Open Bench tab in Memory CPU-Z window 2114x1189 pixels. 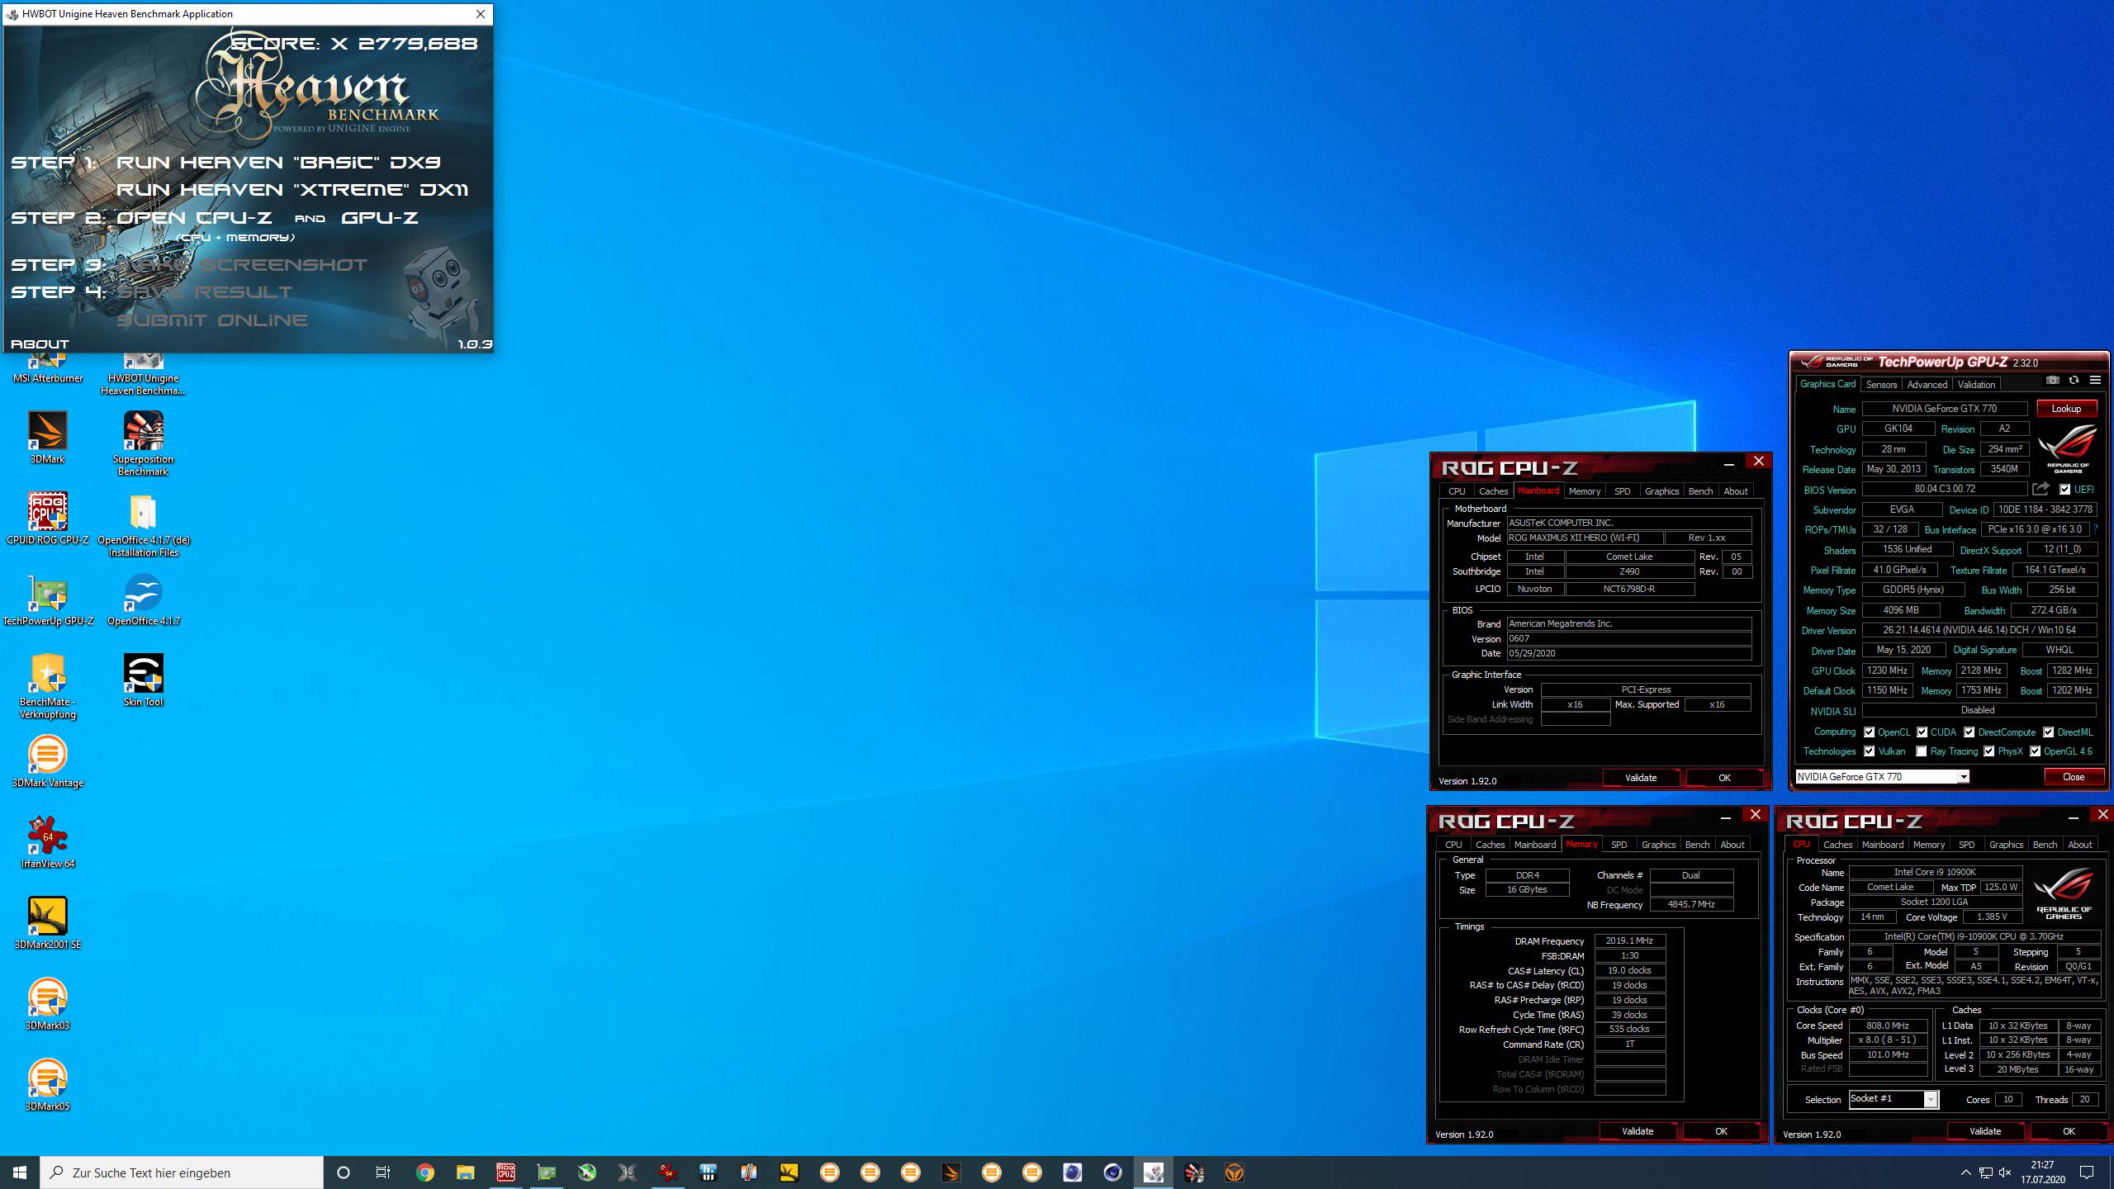tap(1697, 845)
